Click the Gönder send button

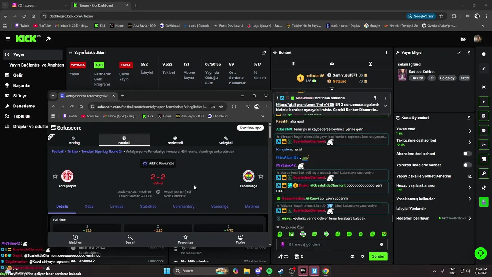coord(378,257)
